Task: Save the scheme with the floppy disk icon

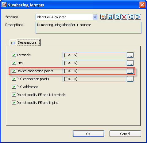Action: click(110, 17)
